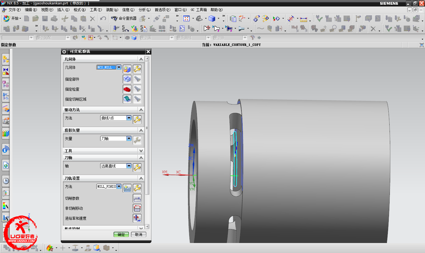Click the dialog scrollbar's up arrow
The height and width of the screenshot is (253, 425).
coord(147,59)
